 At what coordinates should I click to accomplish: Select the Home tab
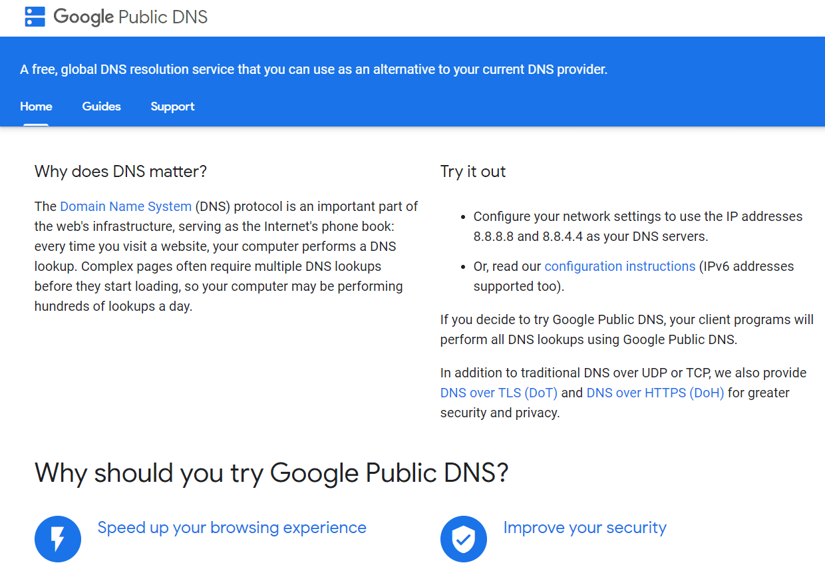(36, 106)
